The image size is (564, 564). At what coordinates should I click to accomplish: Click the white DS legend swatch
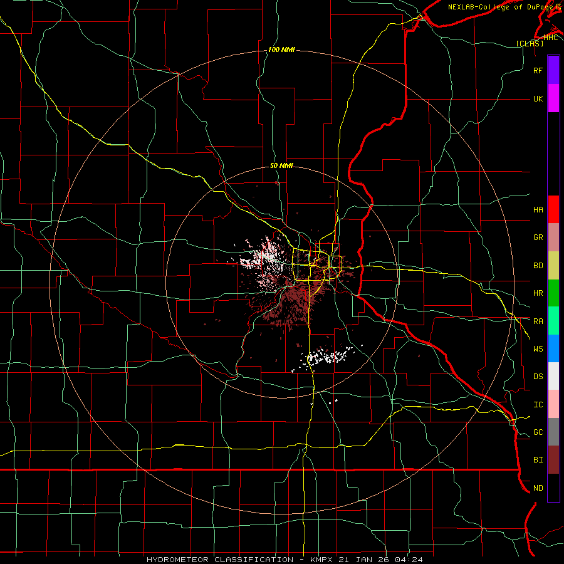553,376
